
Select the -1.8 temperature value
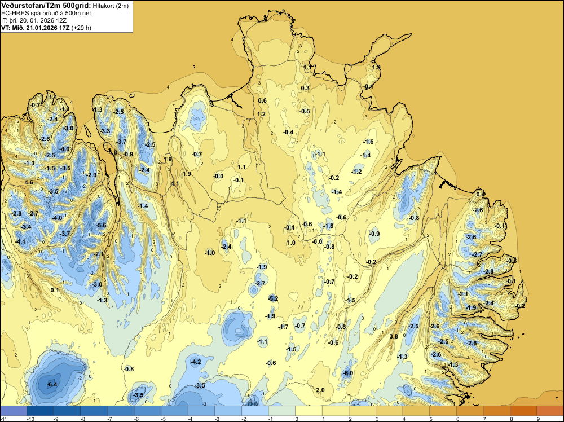pyautogui.click(x=328, y=226)
